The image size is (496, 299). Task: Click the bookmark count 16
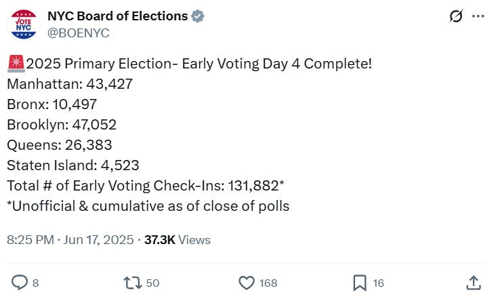tap(378, 283)
